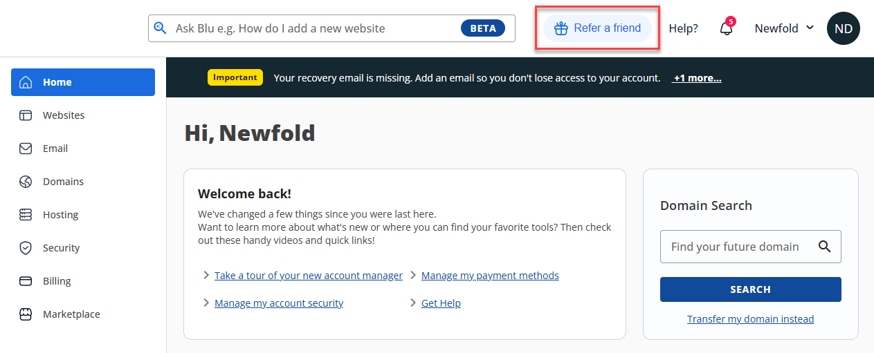Go to the Hosting section
The height and width of the screenshot is (353, 874).
[x=60, y=215]
